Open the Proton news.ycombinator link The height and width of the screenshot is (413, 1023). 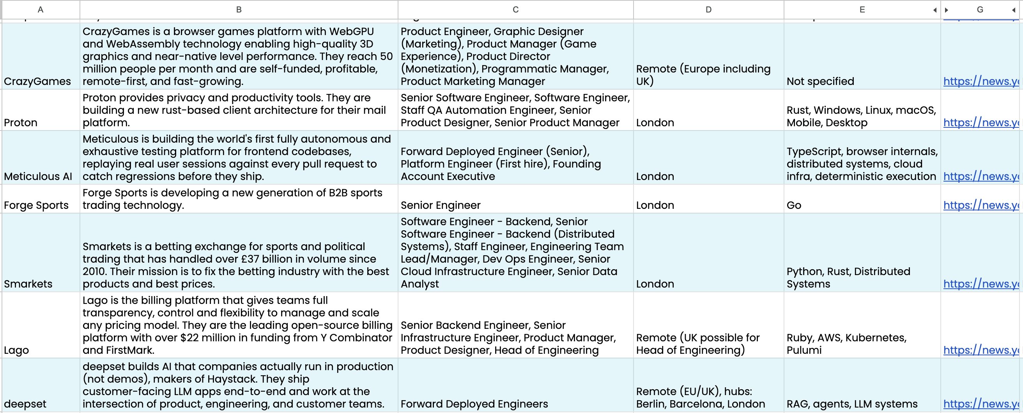point(981,123)
